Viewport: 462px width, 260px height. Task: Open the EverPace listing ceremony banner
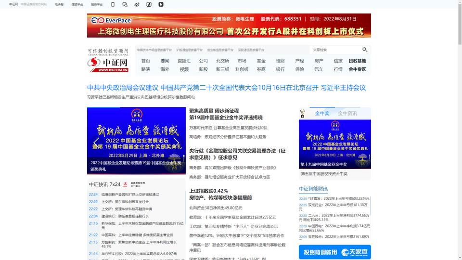(229, 26)
